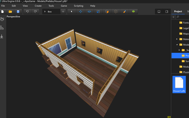Toggle the right side panel button
Image resolution: width=189 pixels, height=118 pixels.
167,12
